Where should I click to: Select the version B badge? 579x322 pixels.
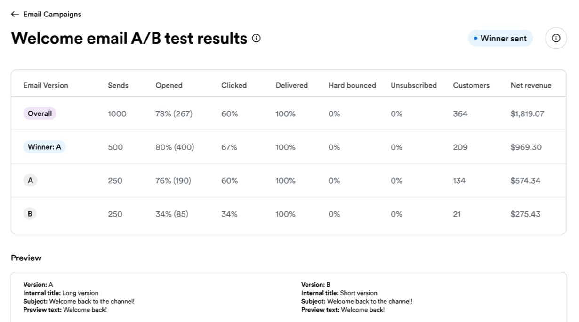point(30,214)
